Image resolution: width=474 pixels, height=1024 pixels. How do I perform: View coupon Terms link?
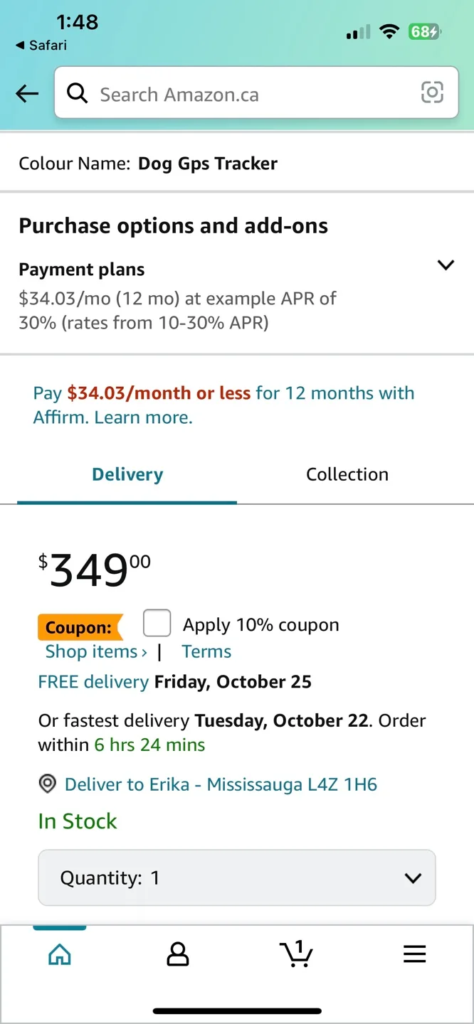[206, 651]
